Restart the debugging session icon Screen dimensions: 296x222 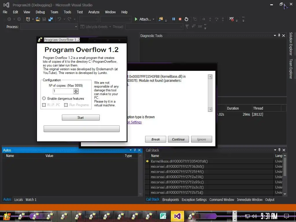click(x=186, y=19)
